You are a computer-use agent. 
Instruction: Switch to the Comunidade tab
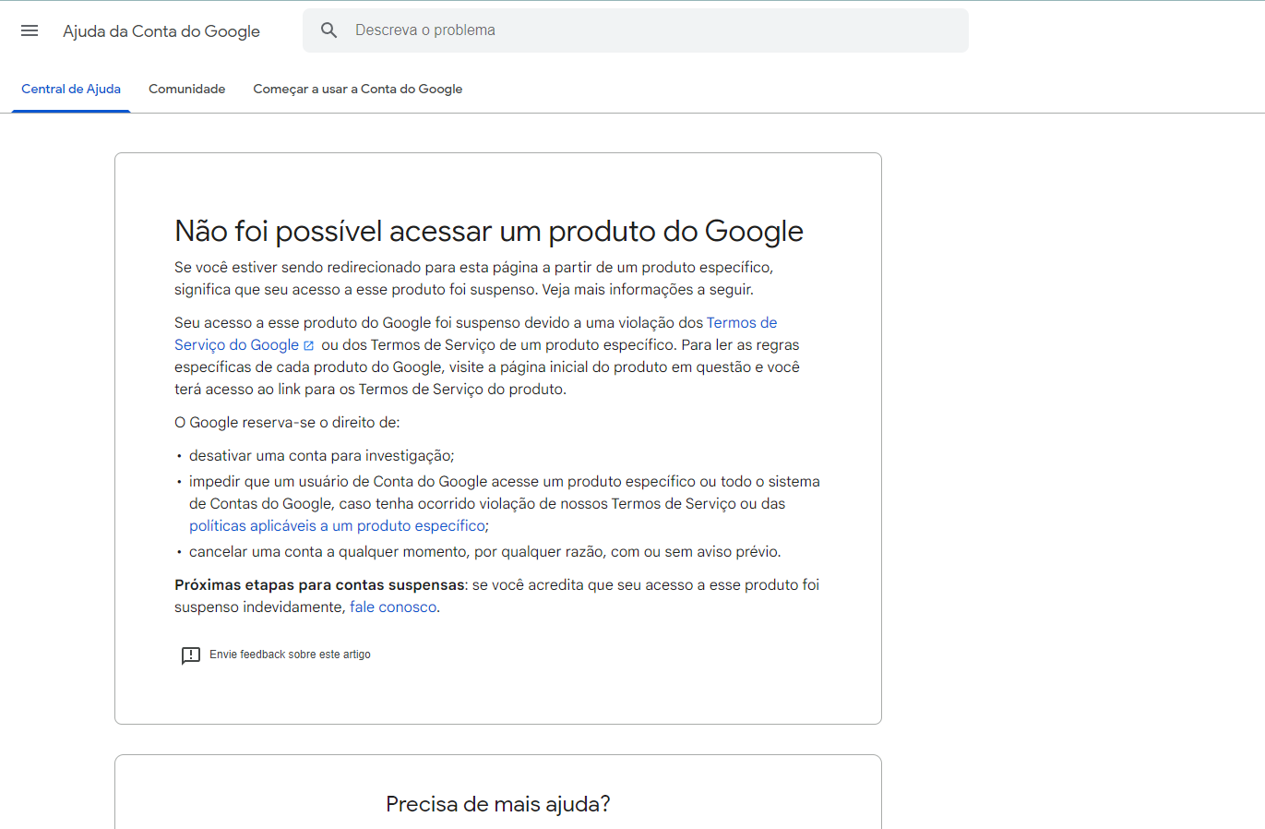(x=187, y=89)
